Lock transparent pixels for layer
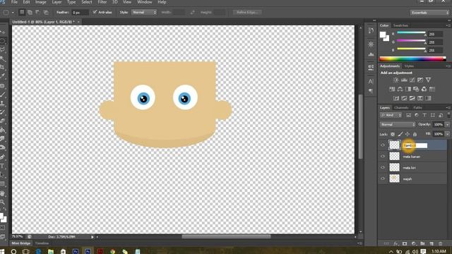Viewport: 452px width, 254px height. click(393, 134)
